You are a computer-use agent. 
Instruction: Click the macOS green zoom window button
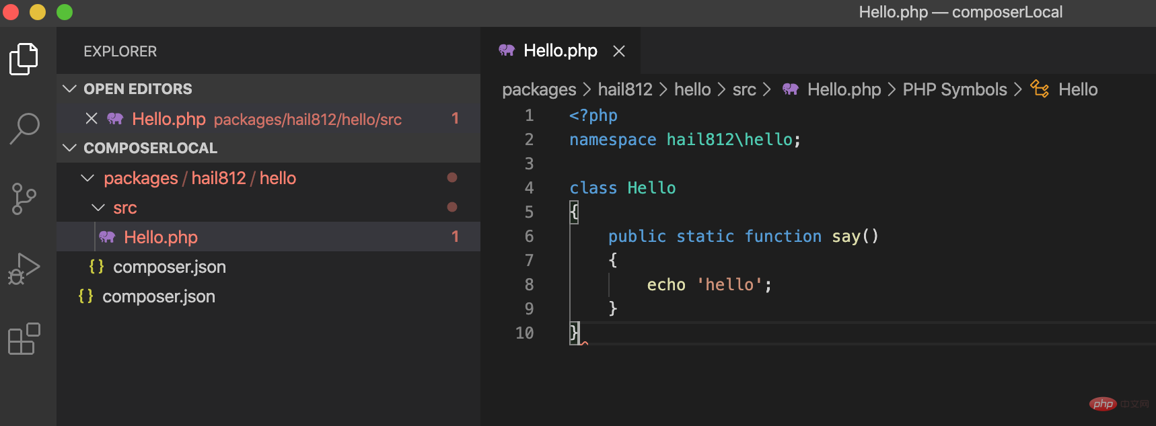[65, 12]
